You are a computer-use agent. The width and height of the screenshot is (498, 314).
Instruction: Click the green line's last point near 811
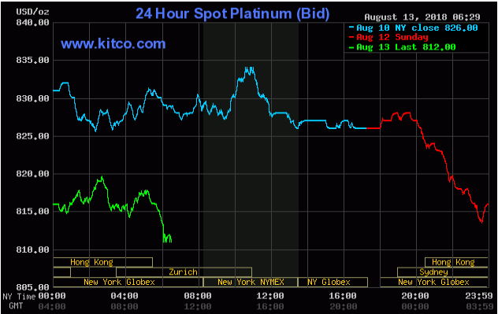click(171, 242)
